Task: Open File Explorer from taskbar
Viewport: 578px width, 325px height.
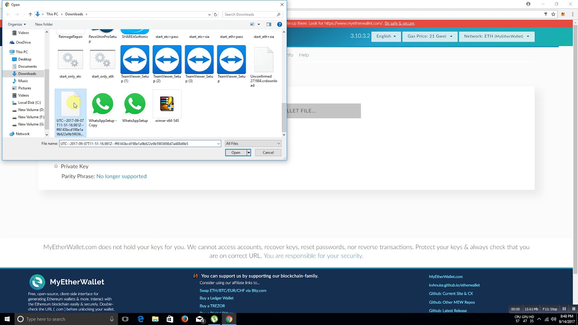Action: pyautogui.click(x=155, y=319)
